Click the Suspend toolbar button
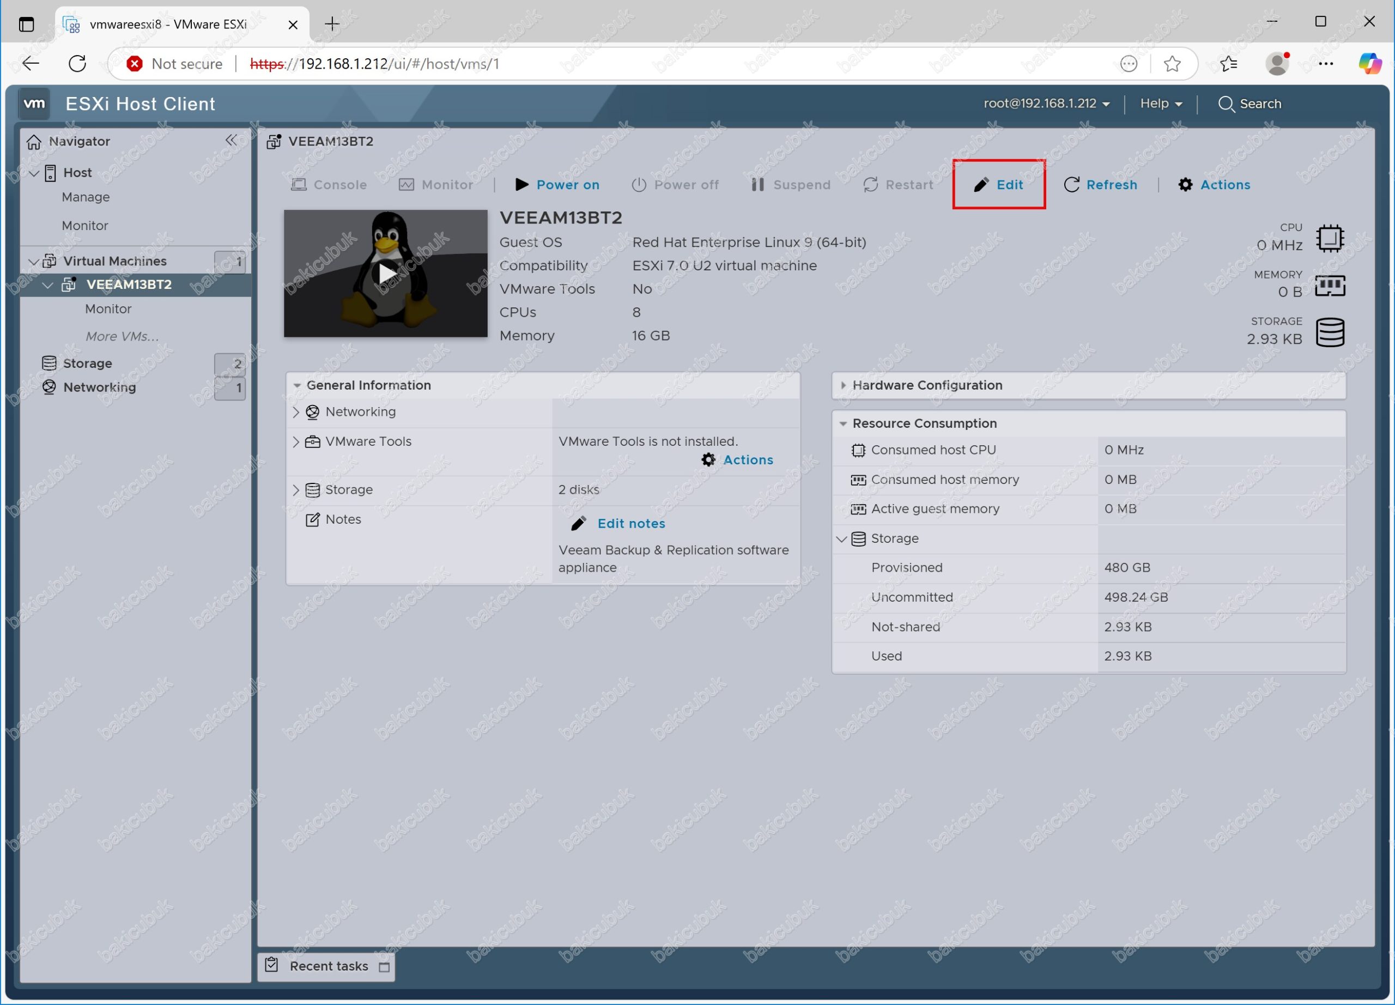This screenshot has width=1395, height=1005. pyautogui.click(x=790, y=185)
